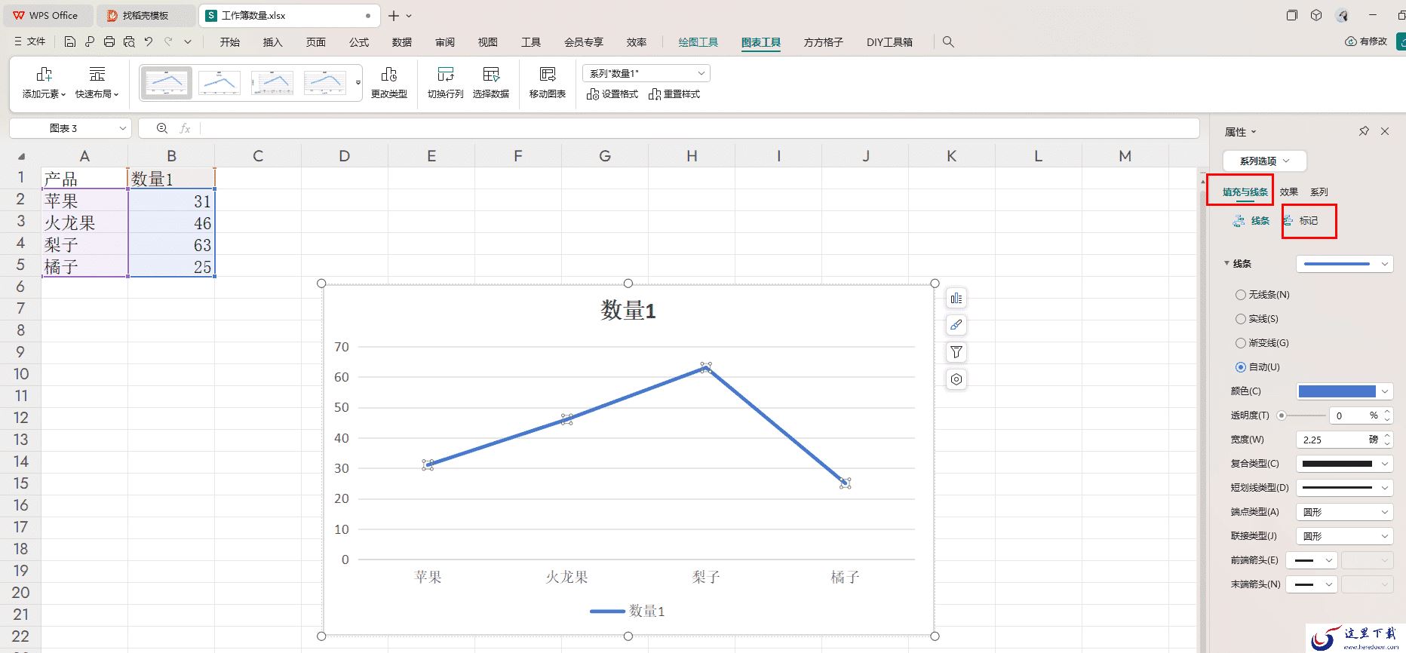Select the 渐变线 gradient line radio option
The width and height of the screenshot is (1406, 653).
(1241, 343)
